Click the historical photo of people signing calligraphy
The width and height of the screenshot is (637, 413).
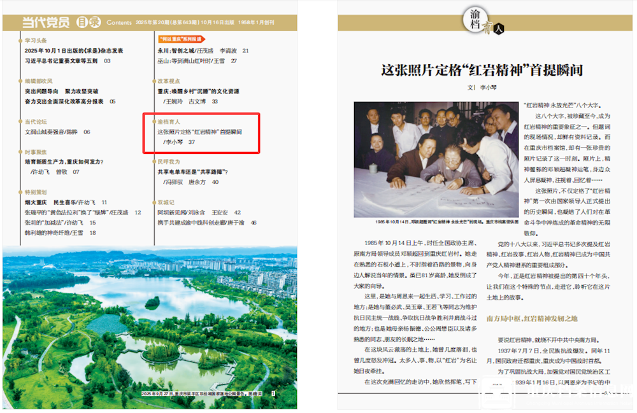click(x=436, y=158)
